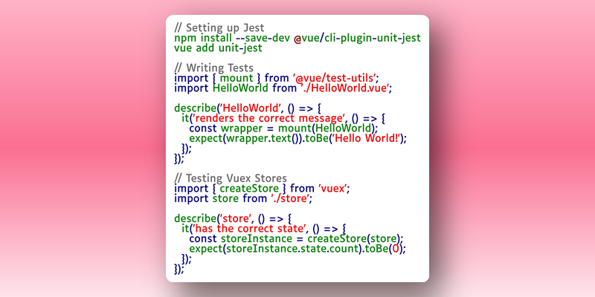
Task: Click the 'const wrapper = mount(HelloWorld);' line
Action: click(283, 128)
